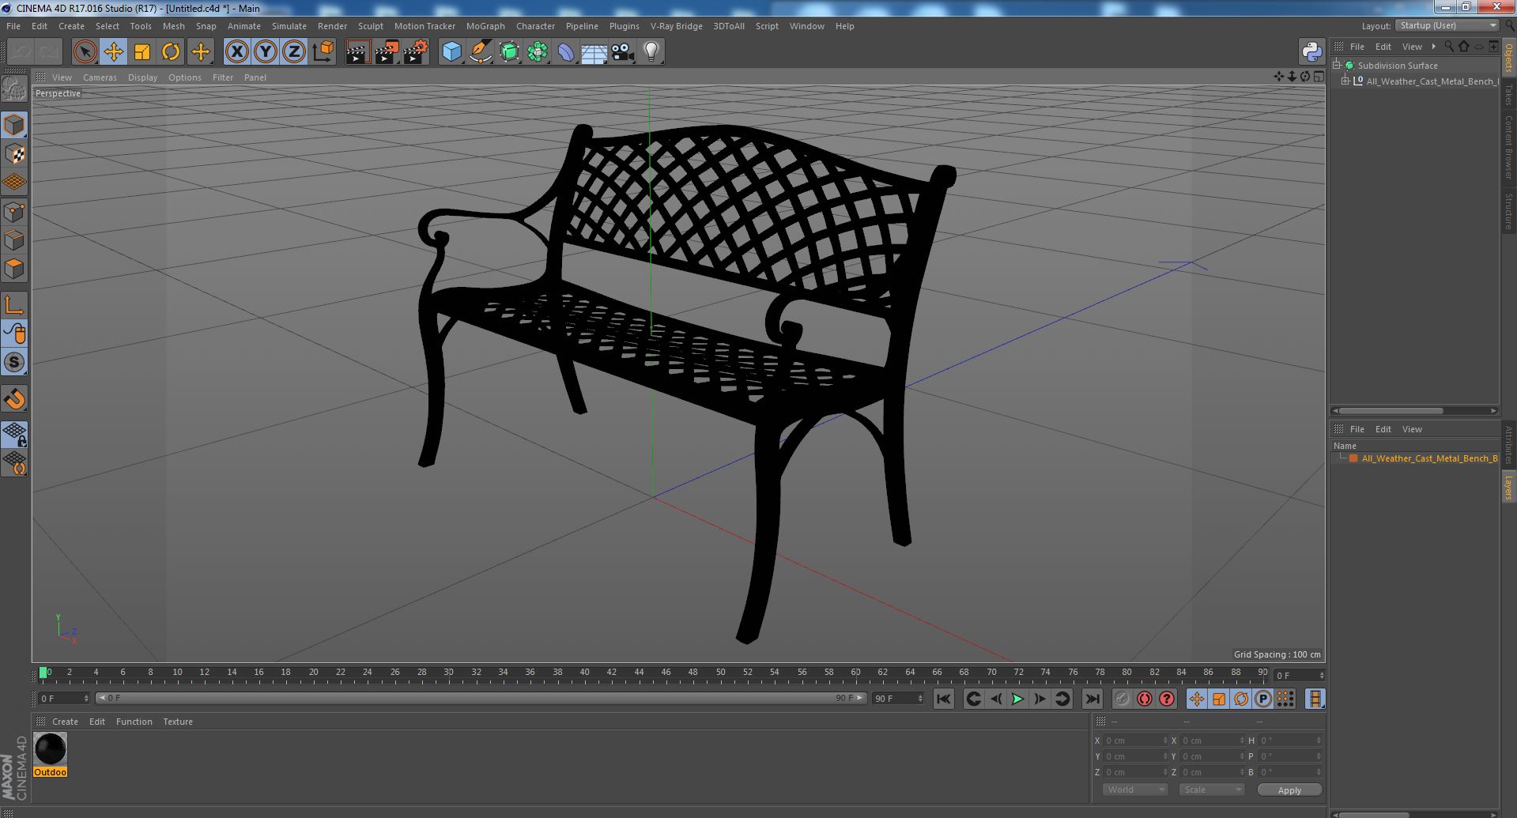1517x818 pixels.
Task: Play the animation forward
Action: [1018, 699]
